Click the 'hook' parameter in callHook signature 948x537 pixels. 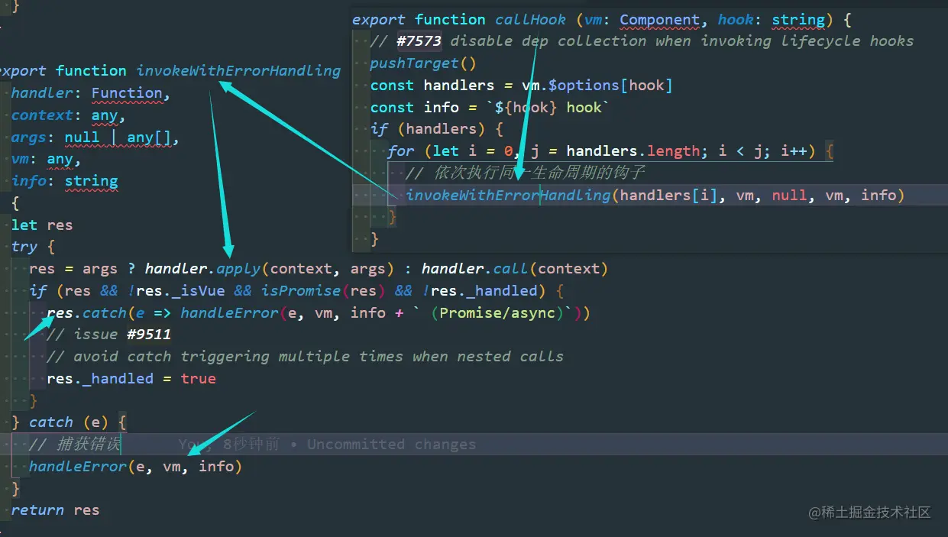coord(736,20)
